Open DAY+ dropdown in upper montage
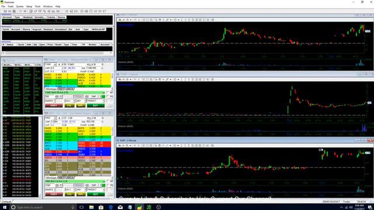 74,101
